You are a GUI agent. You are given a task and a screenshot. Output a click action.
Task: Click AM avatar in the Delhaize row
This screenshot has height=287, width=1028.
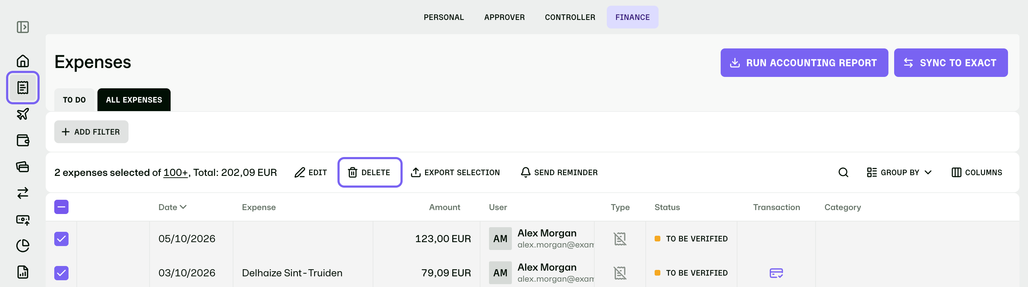500,273
